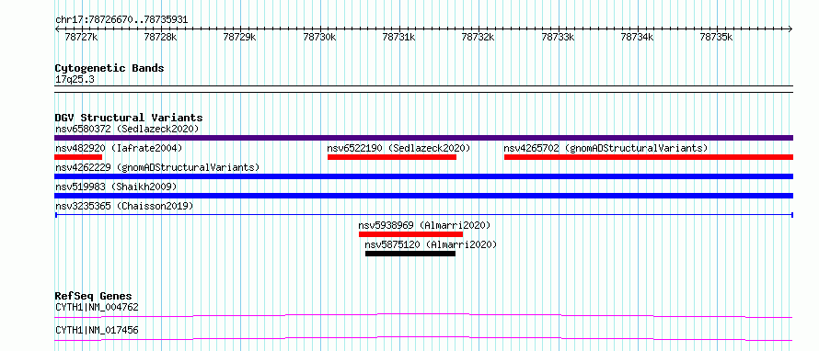Open gene label CYTH1|NM_004762

(x=97, y=307)
